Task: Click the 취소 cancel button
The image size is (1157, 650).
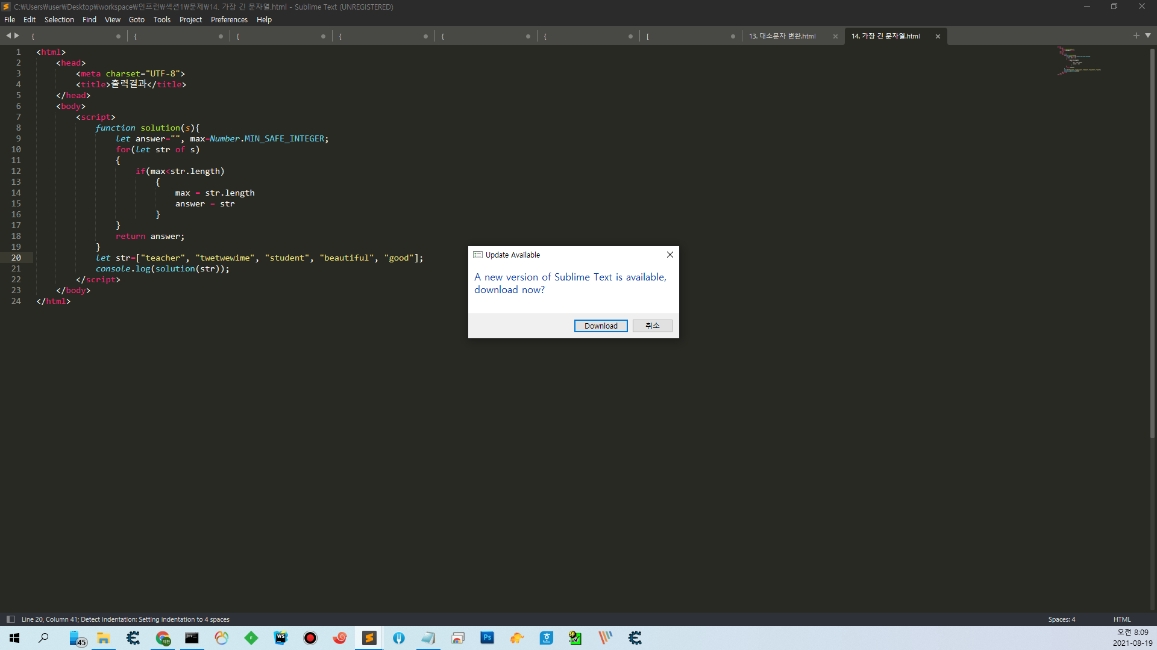Action: tap(652, 326)
